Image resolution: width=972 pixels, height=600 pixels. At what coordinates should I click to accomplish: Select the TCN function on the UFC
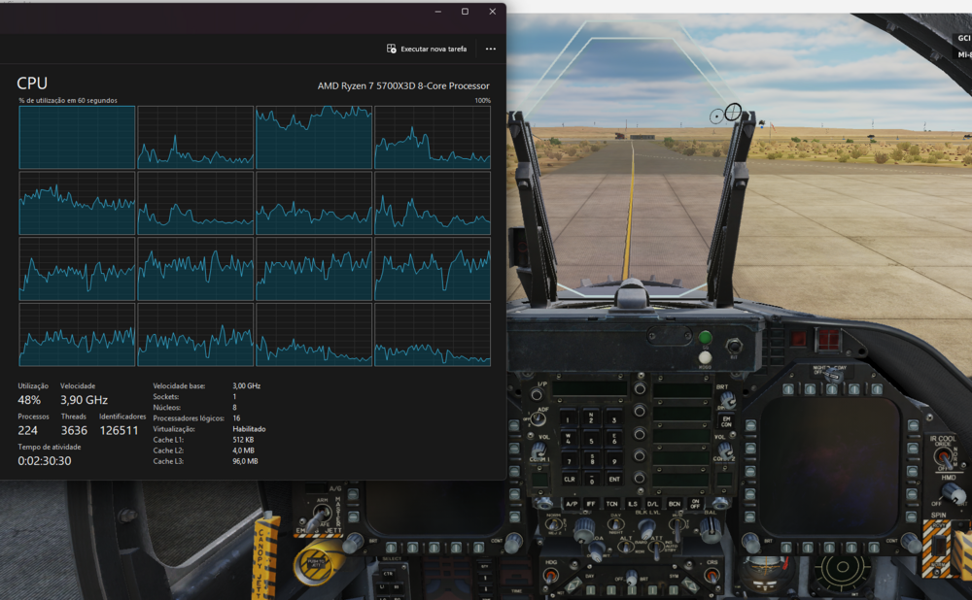coord(611,504)
